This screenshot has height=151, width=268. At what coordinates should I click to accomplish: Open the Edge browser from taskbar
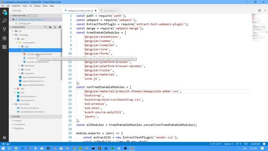[x=22, y=148]
